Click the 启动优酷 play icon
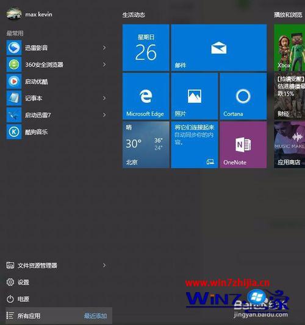This screenshot has height=325, width=305. [14, 82]
